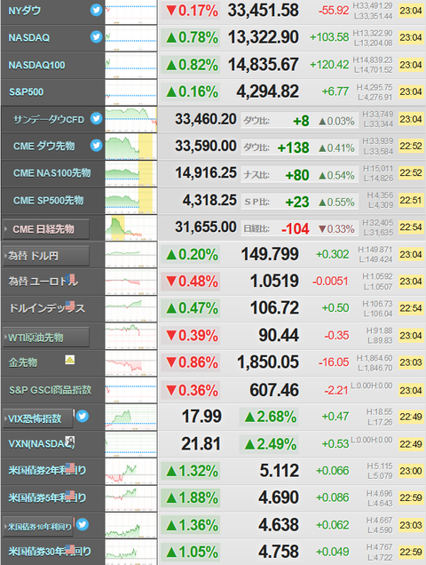This screenshot has width=426, height=565.
Task: Expand the 米国債券10年利回り button
Action: click(x=38, y=527)
